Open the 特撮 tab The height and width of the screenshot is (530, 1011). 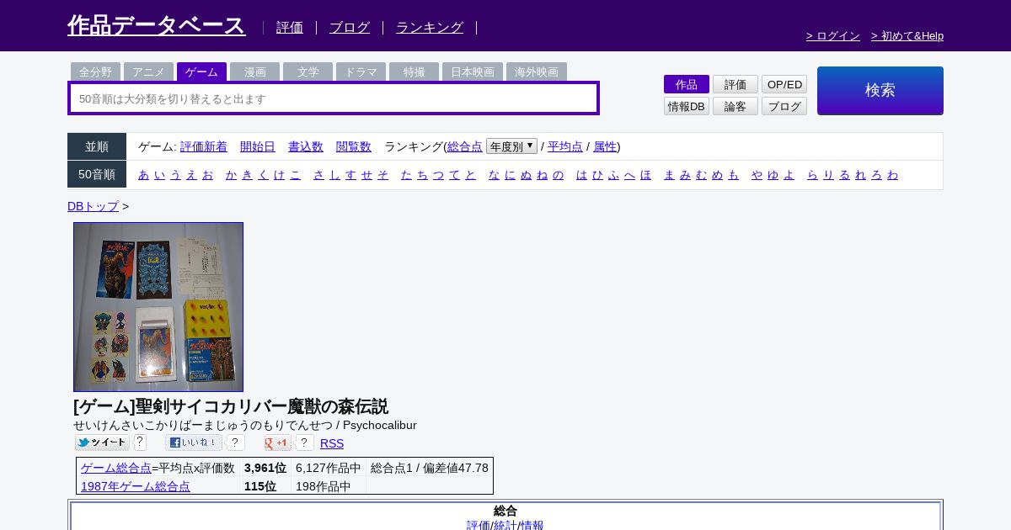pyautogui.click(x=414, y=72)
